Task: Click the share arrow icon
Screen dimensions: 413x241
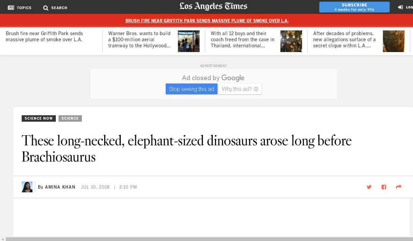Action: pos(398,187)
